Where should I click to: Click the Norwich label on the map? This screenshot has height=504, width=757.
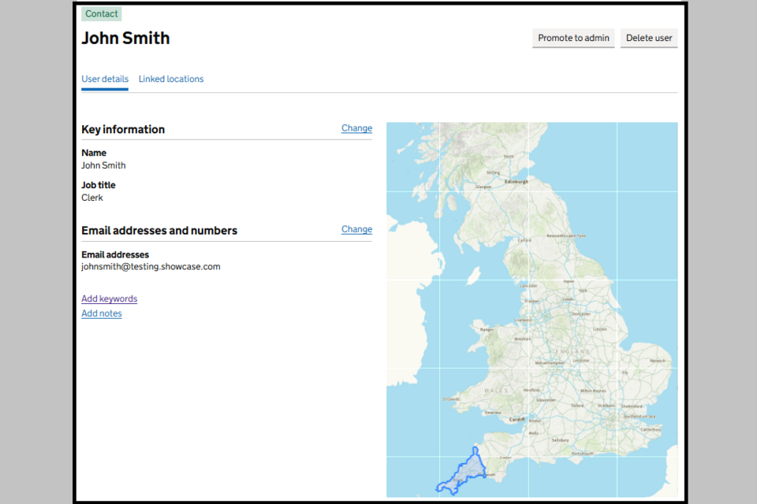[658, 361]
